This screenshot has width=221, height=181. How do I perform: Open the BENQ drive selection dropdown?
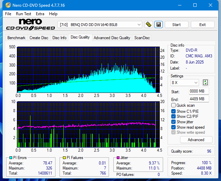[100, 25]
